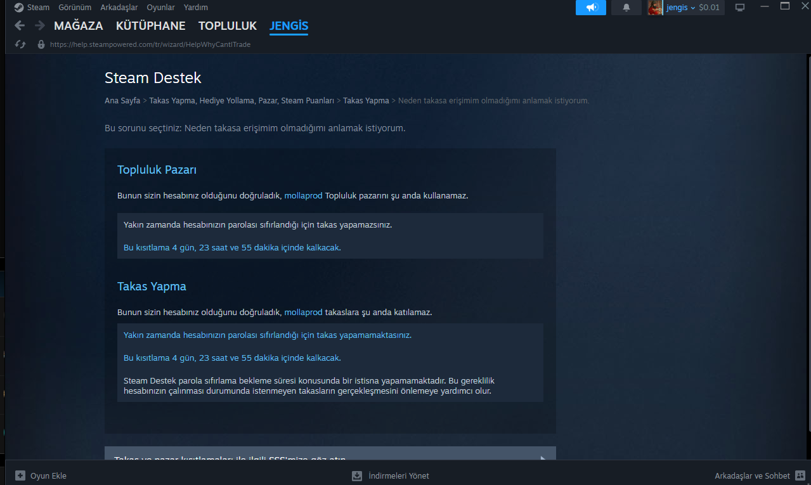Reload page with the refresh icon
811x485 pixels.
point(20,44)
